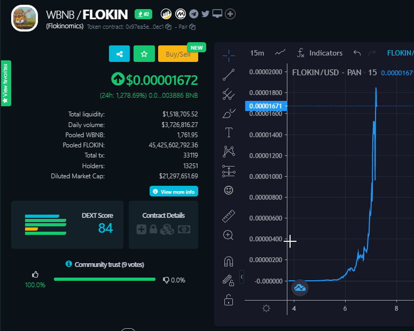The image size is (414, 331).
Task: Click the Diluted Market Cap value $21,297,651.69
Action: (178, 176)
